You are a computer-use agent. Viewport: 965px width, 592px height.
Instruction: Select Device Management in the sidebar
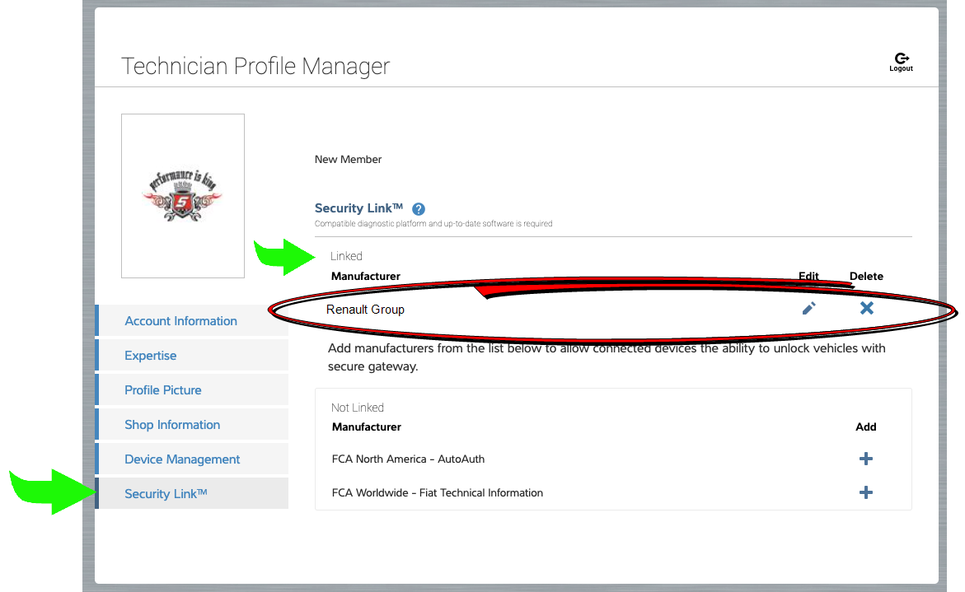coord(182,459)
